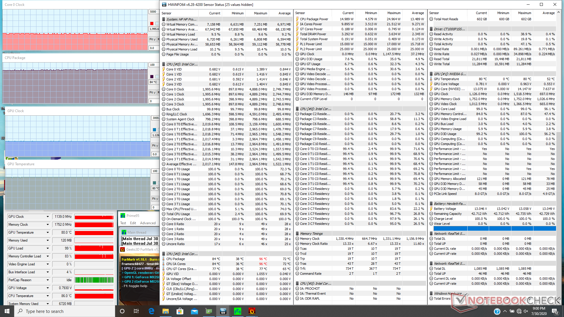Click the drive icon of CT1000P1SS section header

[431, 29]
